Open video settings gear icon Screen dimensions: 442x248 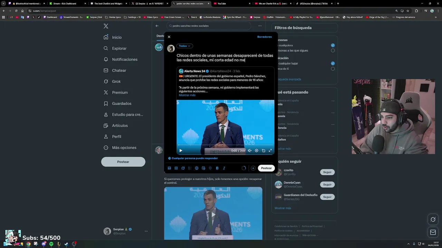257,151
